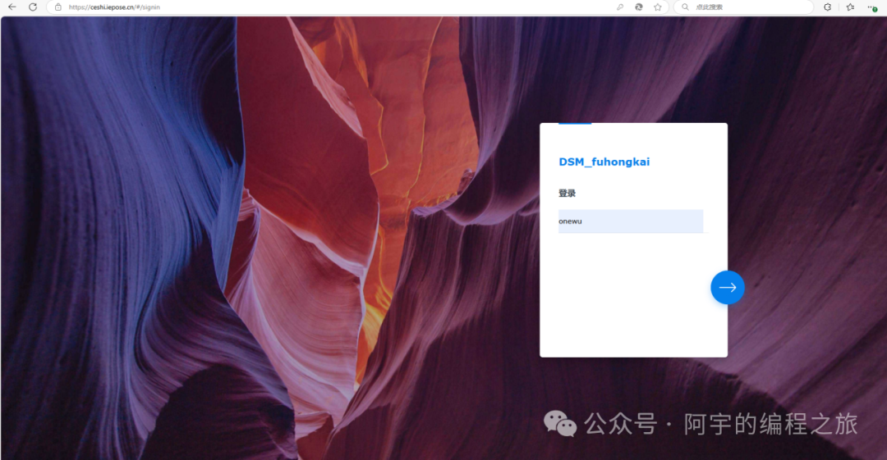Open saved passwords via the key icon
Screen dimensions: 887x460
(620, 7)
